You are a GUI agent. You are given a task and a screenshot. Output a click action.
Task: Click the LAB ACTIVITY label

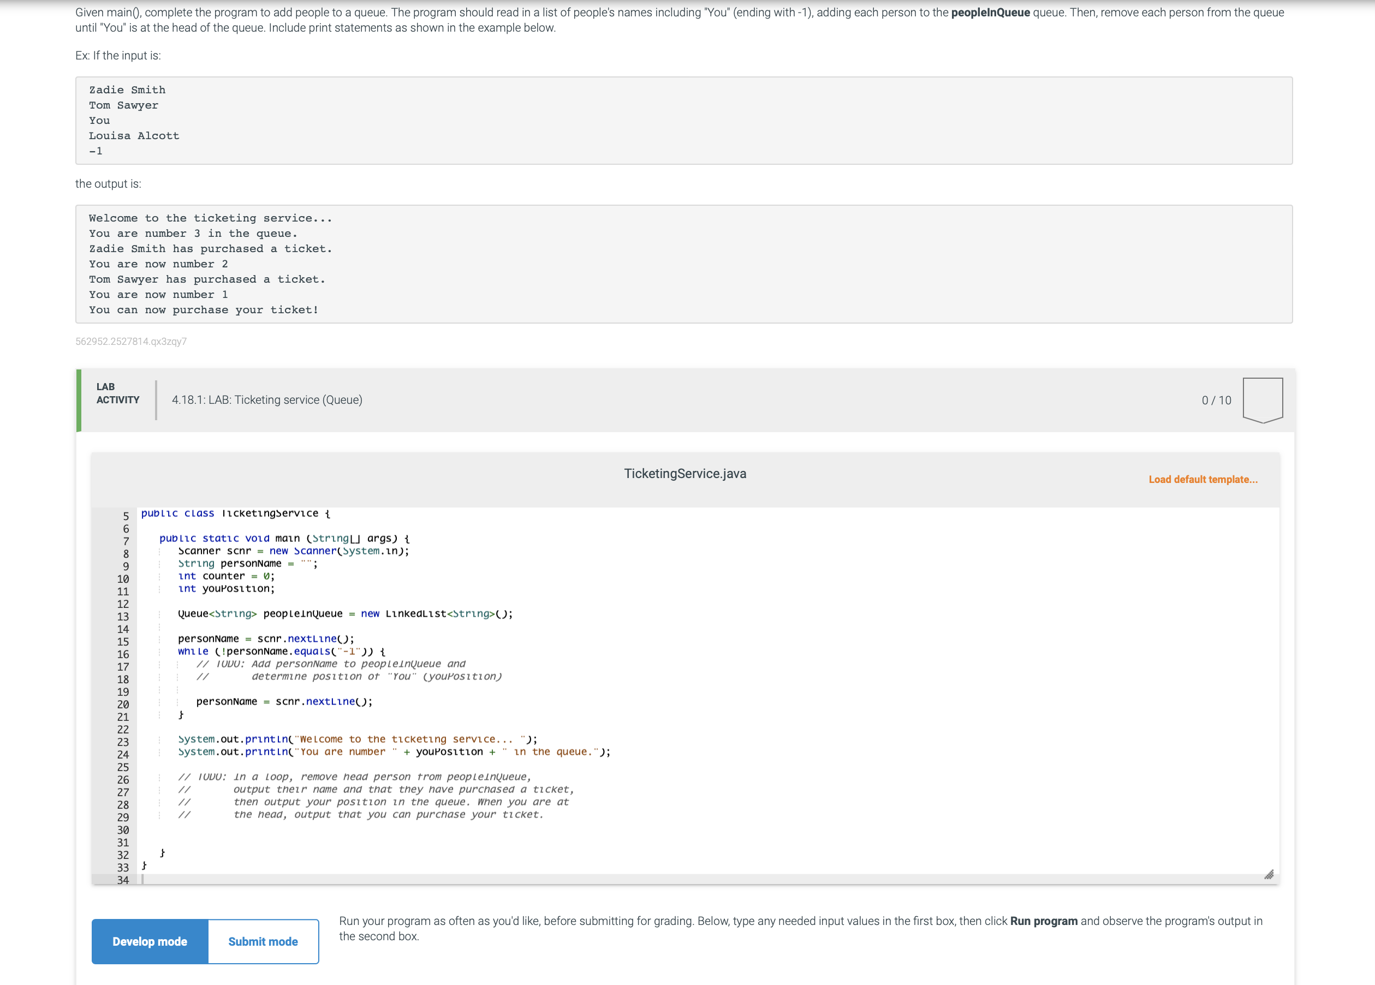tap(117, 393)
